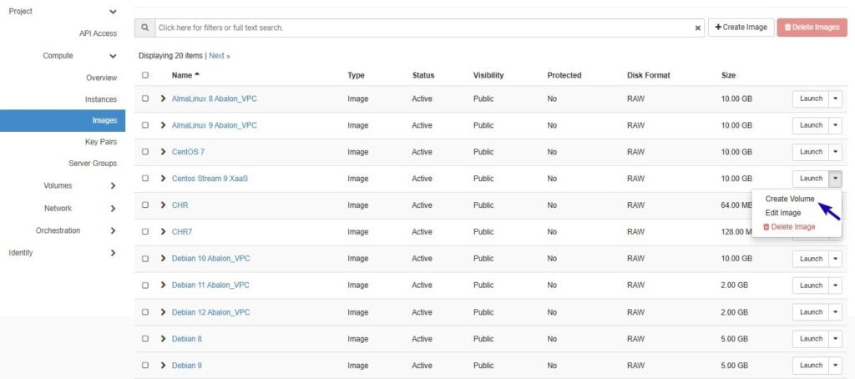This screenshot has width=855, height=379.
Task: Collapse the Project sidebar section
Action: click(113, 12)
